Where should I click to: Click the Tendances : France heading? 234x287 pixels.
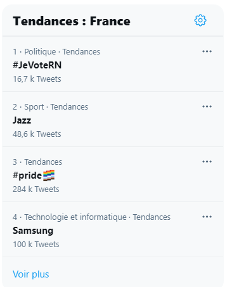coord(72,21)
